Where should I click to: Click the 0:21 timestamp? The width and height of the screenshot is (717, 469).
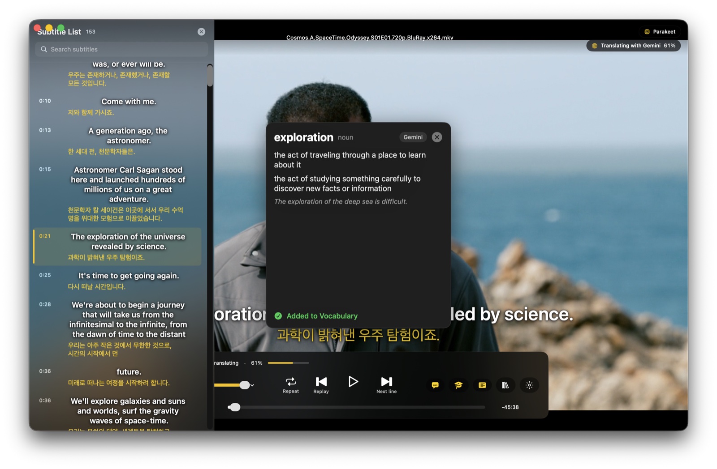[x=45, y=236]
